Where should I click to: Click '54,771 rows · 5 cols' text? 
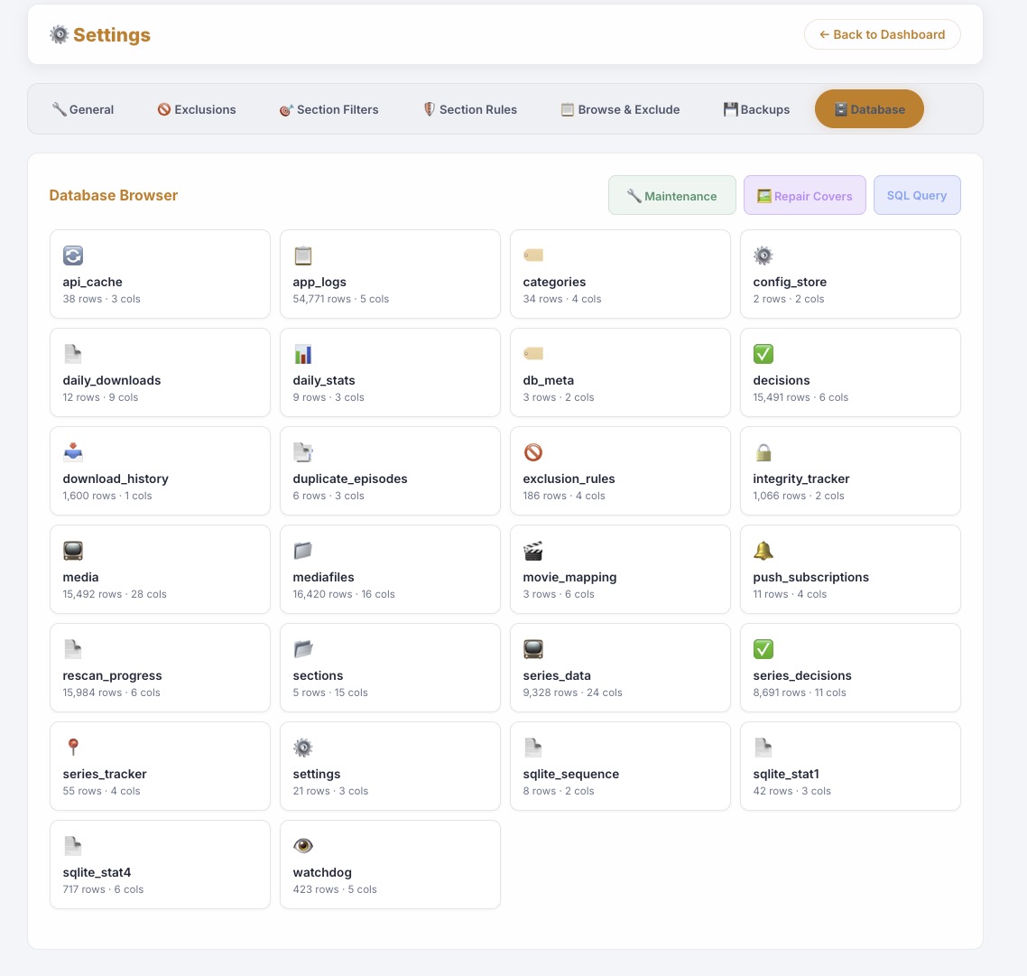[340, 299]
